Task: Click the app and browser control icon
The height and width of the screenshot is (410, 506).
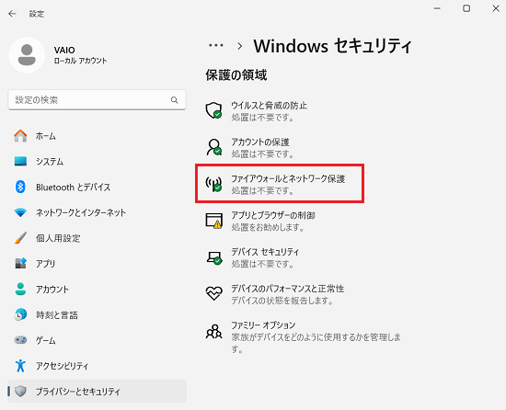Action: click(213, 221)
